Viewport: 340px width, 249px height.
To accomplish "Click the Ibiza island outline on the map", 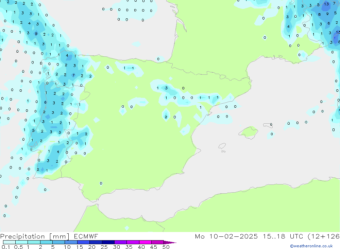I will click(222, 146).
